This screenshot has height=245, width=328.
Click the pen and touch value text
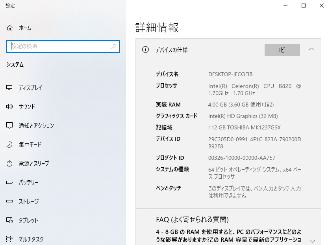click(255, 192)
